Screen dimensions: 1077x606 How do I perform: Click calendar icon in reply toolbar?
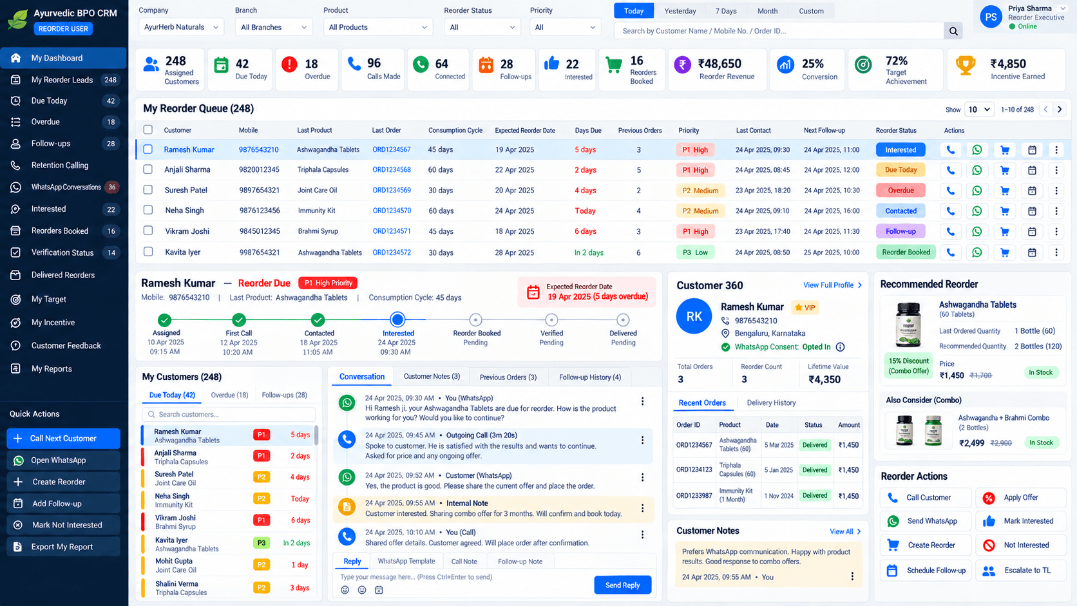tap(379, 590)
